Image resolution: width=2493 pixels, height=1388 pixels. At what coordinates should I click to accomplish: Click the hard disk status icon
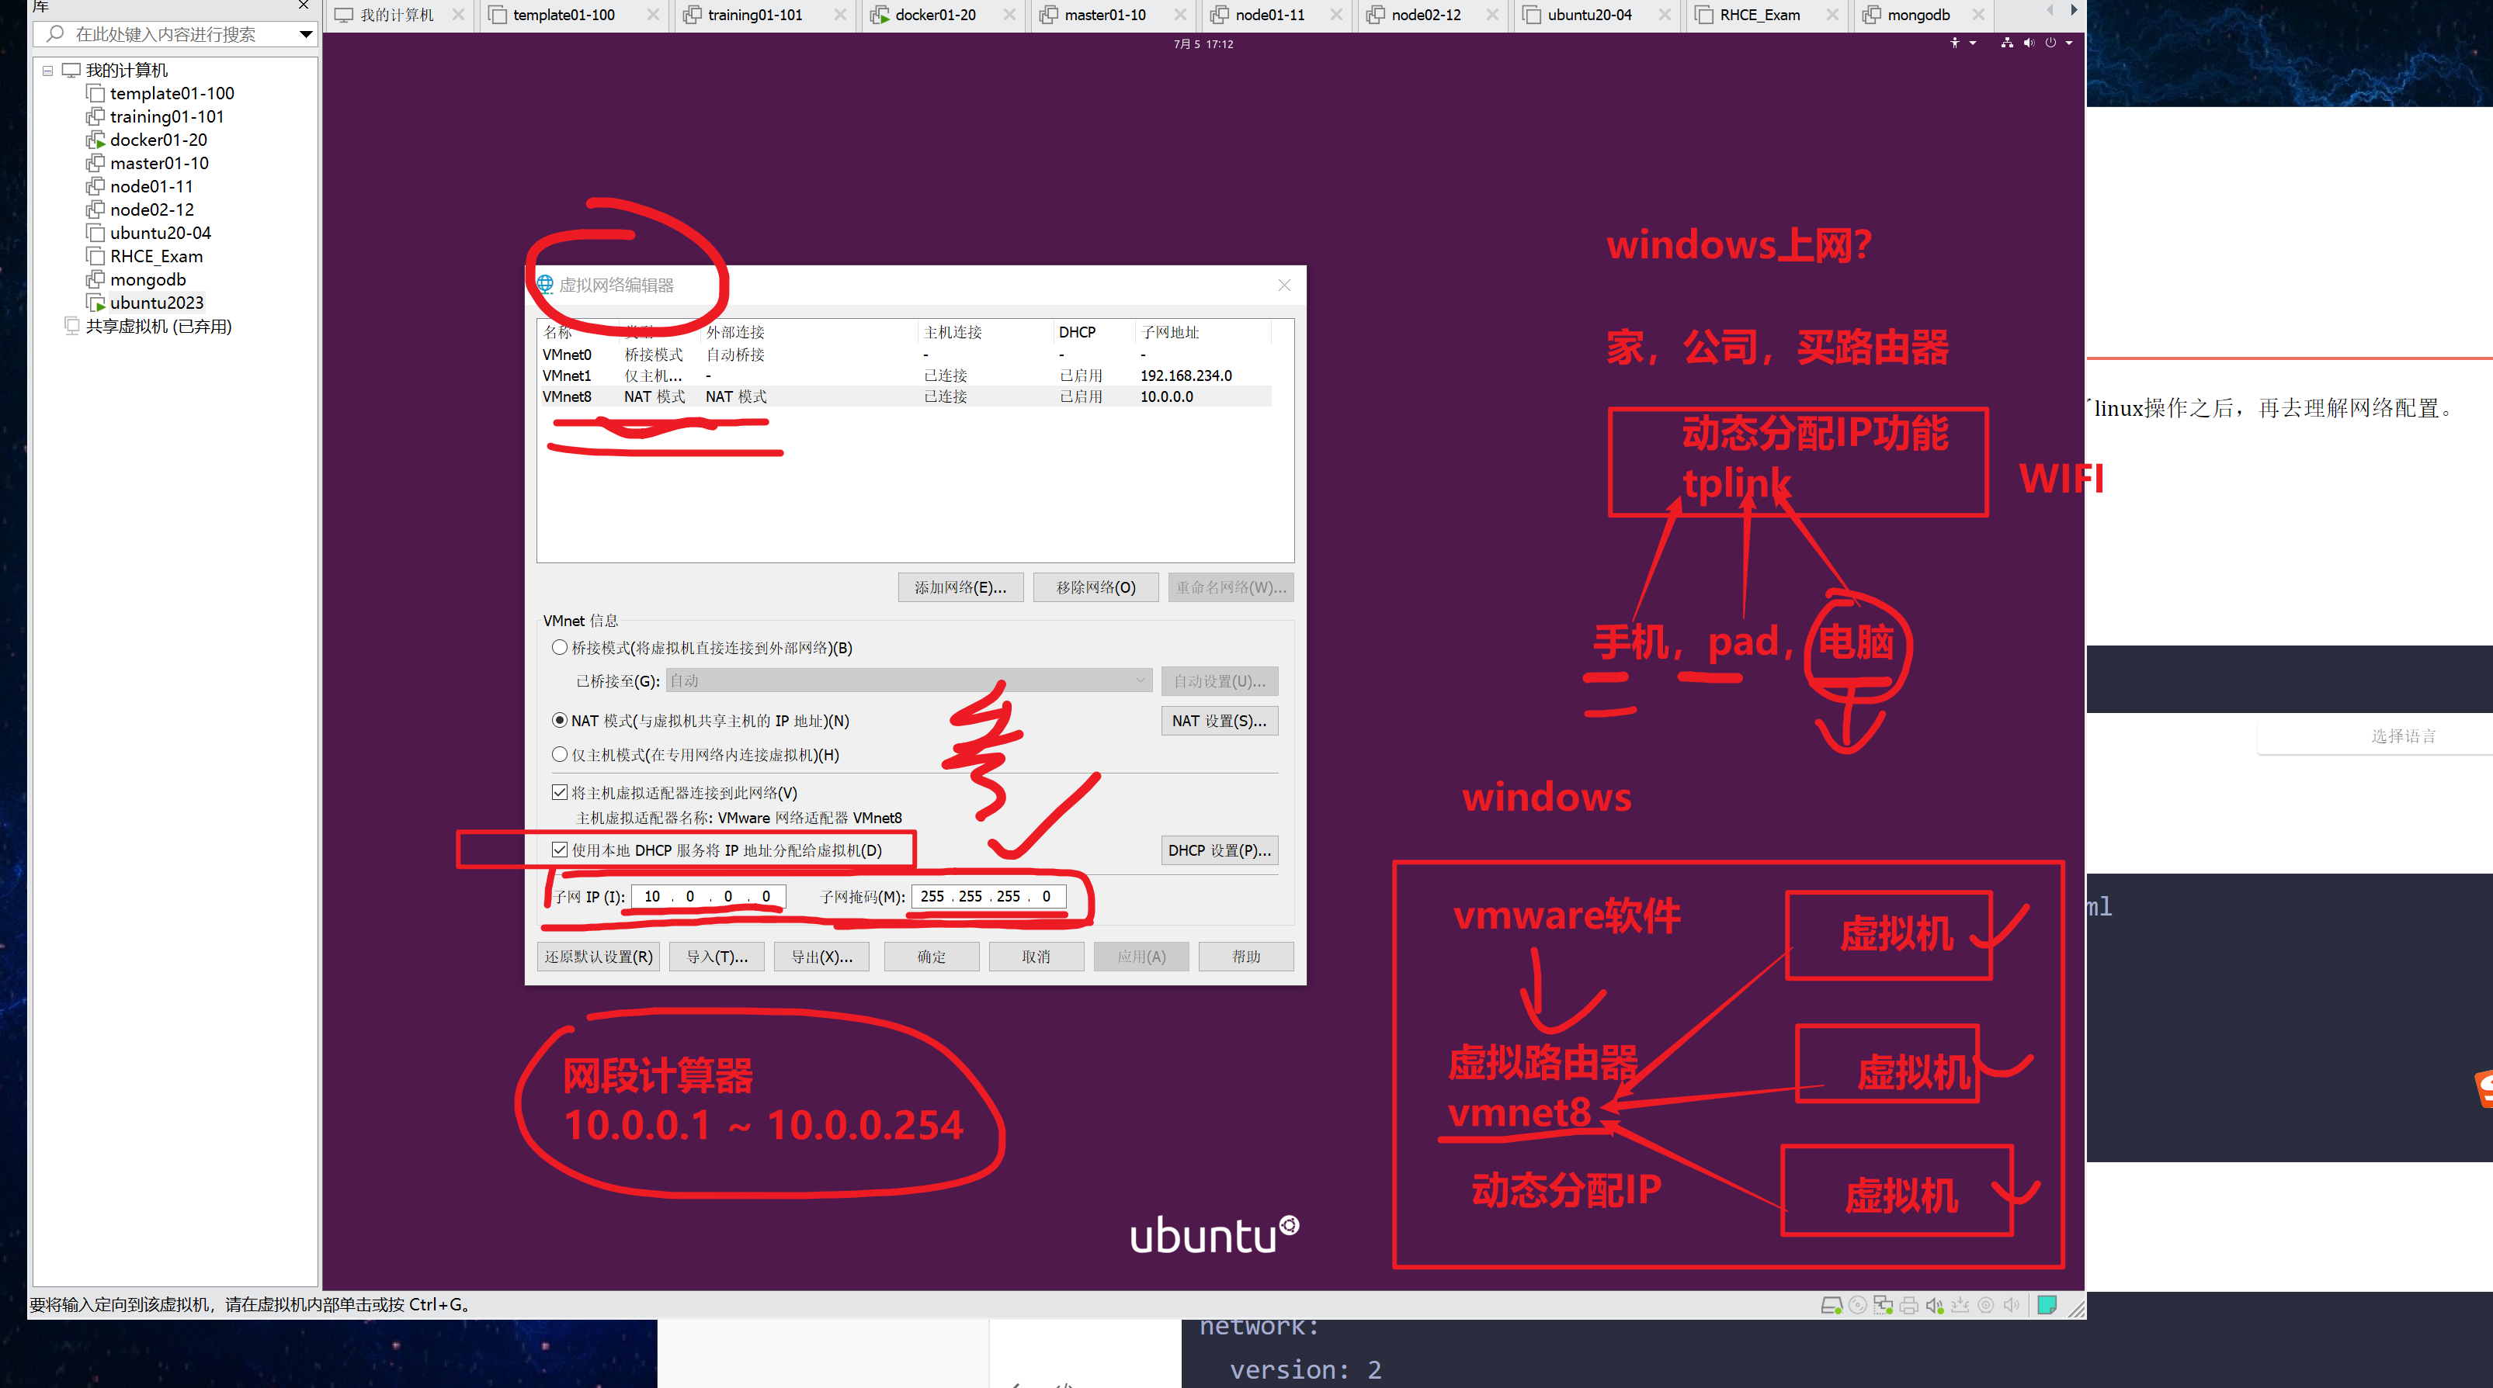[x=1831, y=1305]
